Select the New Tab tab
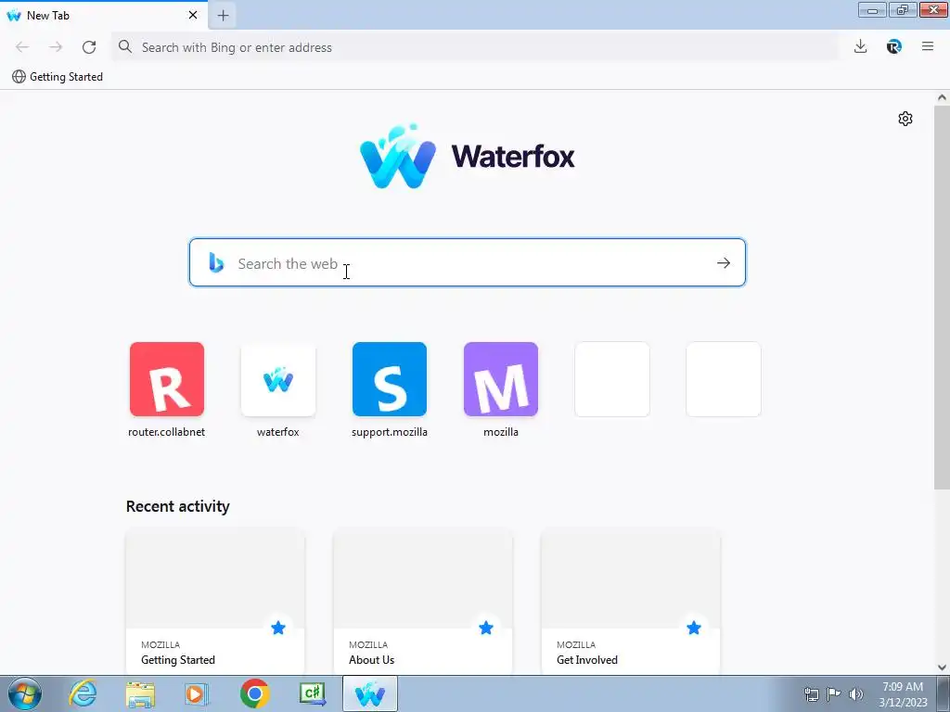This screenshot has width=950, height=712. [104, 15]
